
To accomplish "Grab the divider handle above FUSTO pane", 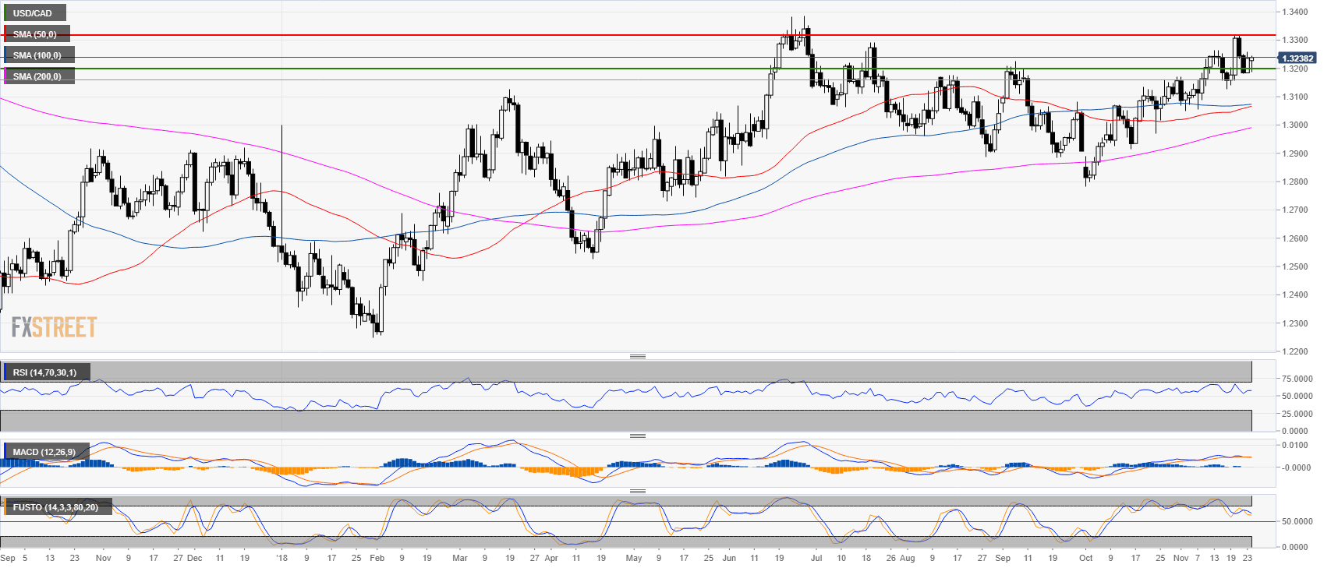I will click(x=637, y=491).
